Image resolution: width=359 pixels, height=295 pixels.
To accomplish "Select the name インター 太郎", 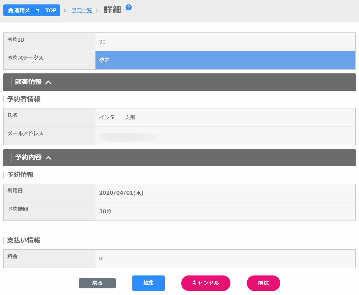I will (x=117, y=117).
